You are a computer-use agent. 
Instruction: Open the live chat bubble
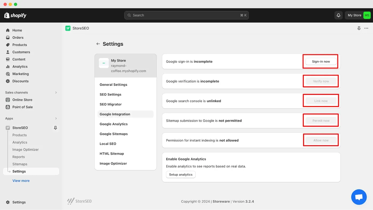359,197
